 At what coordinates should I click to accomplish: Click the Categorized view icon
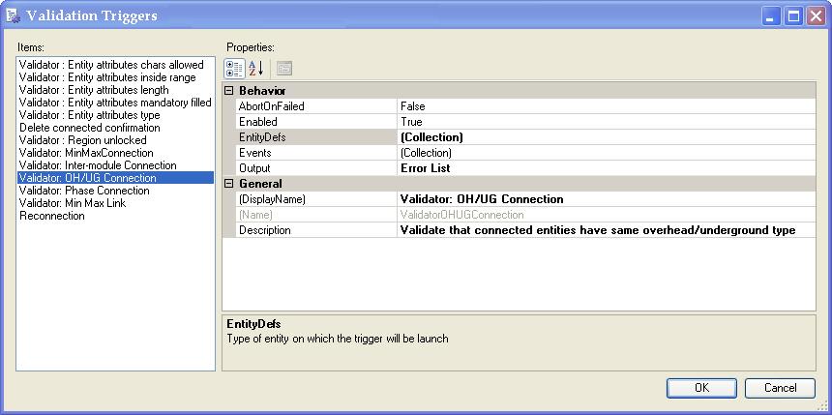click(x=234, y=68)
